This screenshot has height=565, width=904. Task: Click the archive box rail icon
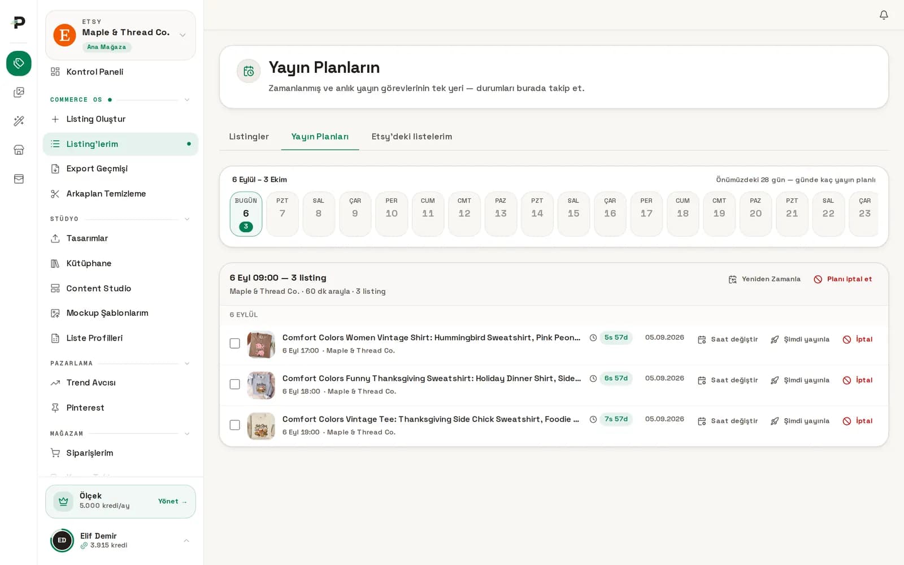[x=19, y=179]
